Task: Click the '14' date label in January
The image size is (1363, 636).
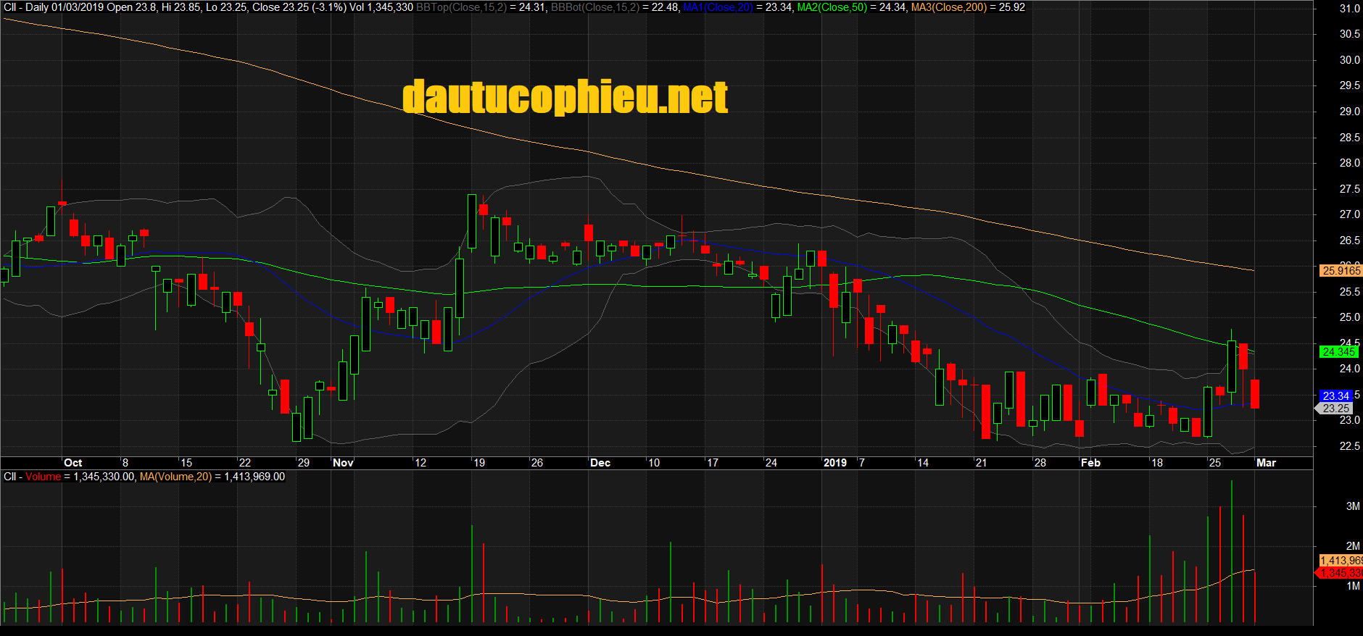Action: [x=923, y=463]
